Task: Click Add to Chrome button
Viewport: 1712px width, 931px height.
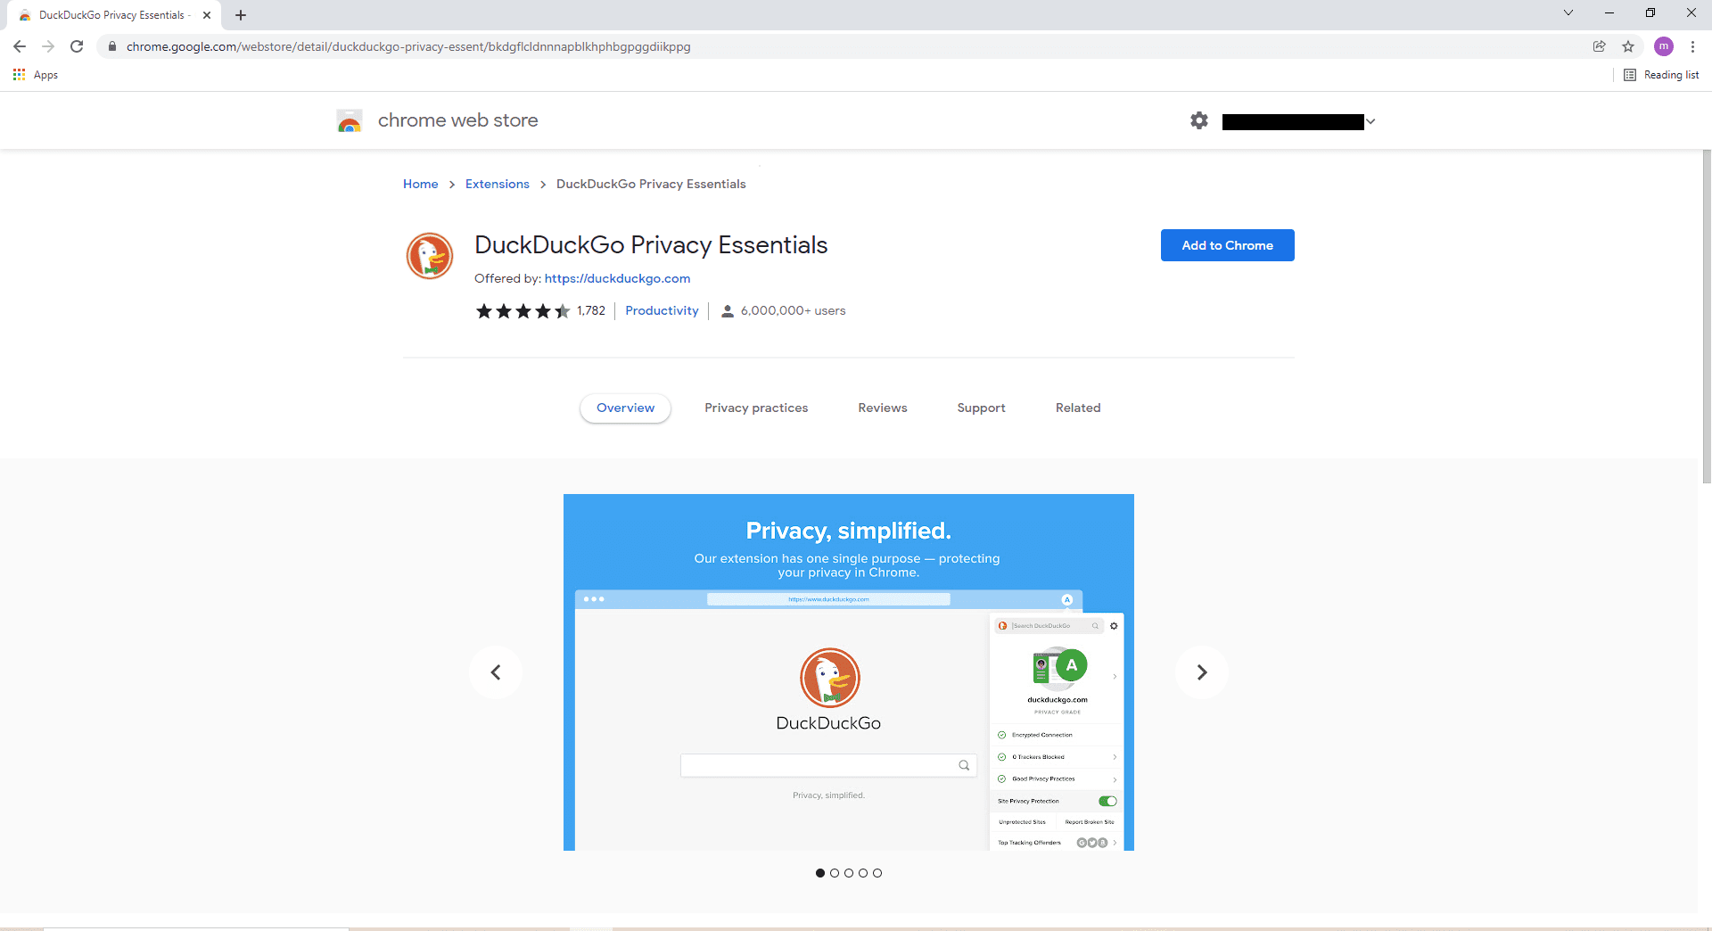Action: [x=1227, y=245]
